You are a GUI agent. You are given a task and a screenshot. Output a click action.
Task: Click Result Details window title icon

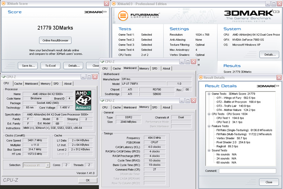(x=201, y=77)
